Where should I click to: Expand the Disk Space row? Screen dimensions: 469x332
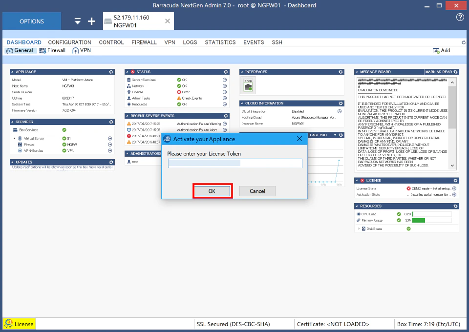tap(359, 229)
